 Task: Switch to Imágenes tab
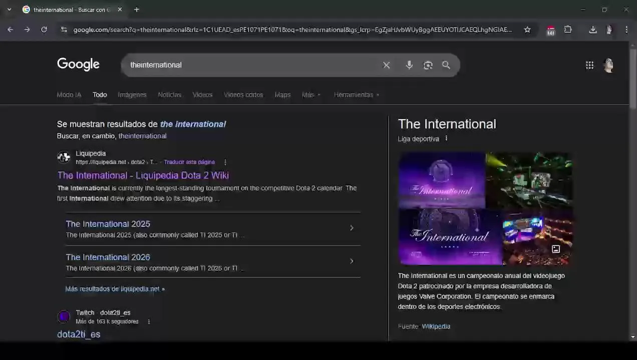pyautogui.click(x=132, y=94)
